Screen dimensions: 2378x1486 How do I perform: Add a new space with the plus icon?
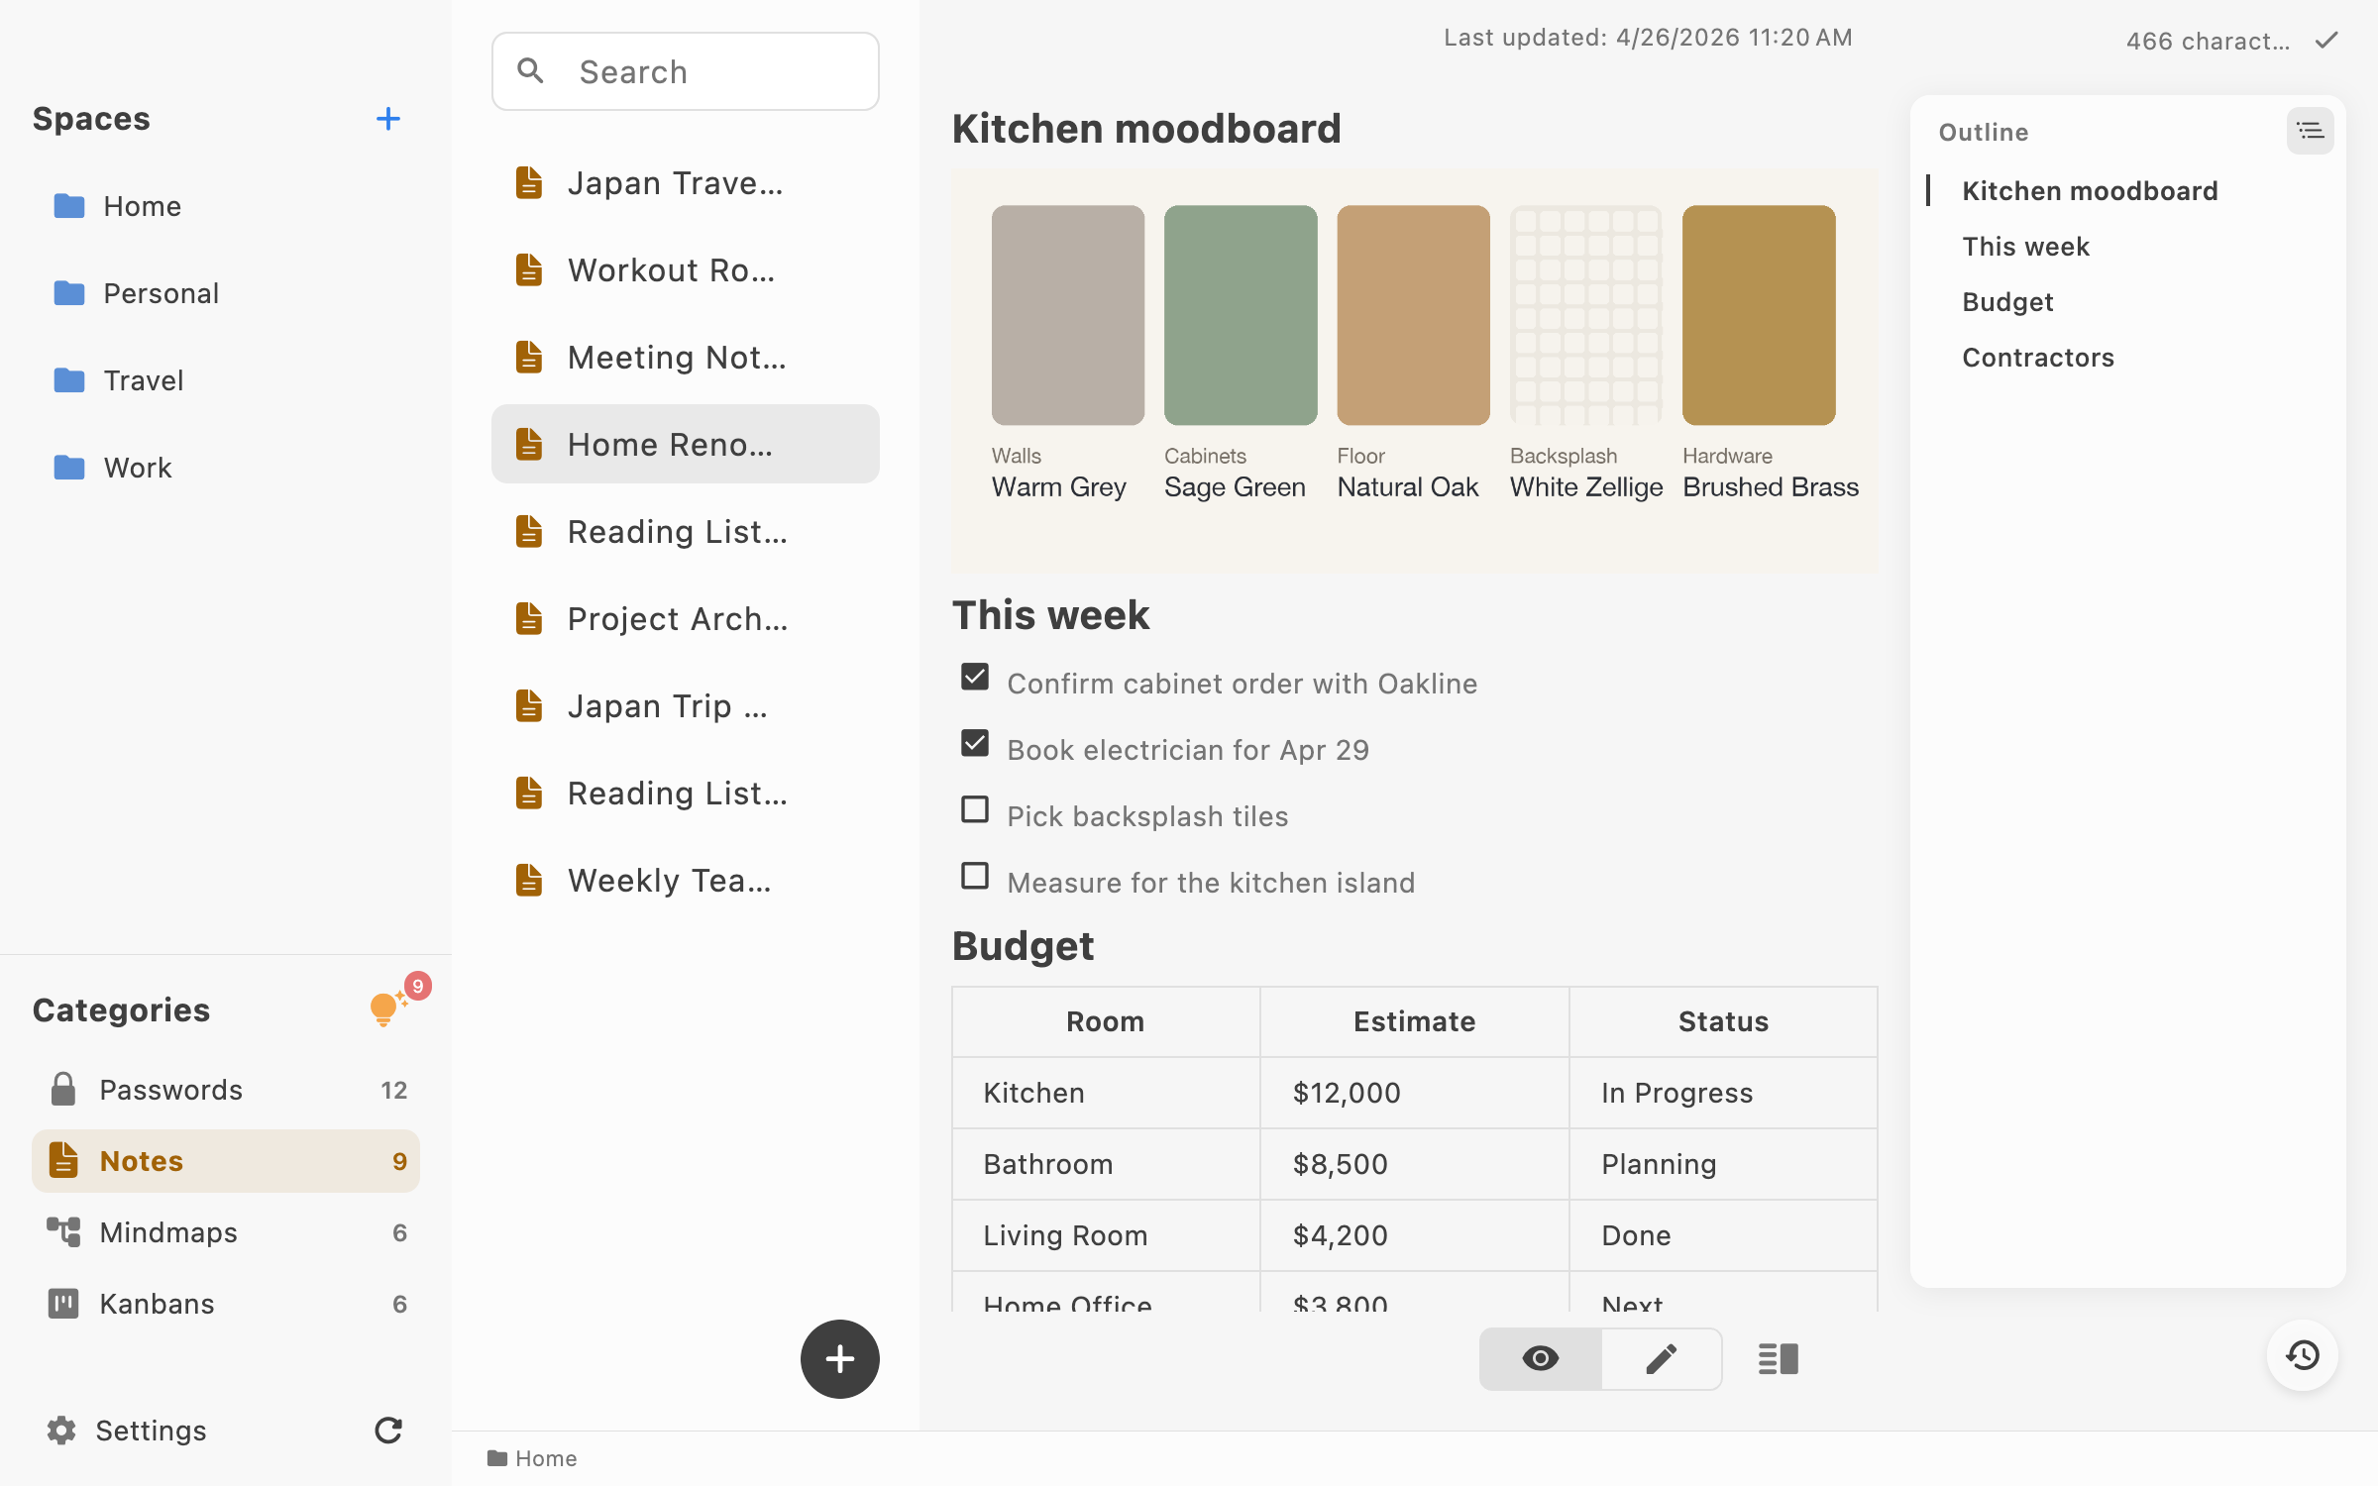pos(388,119)
